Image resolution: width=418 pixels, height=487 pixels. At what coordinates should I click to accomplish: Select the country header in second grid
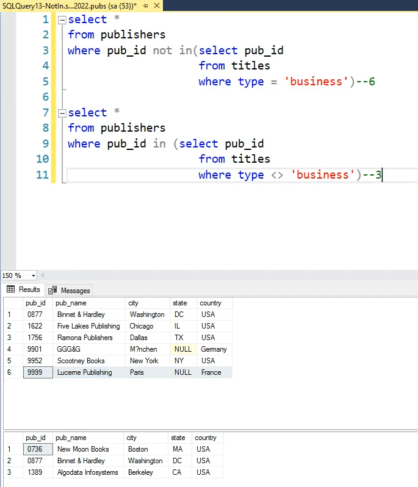[207, 438]
